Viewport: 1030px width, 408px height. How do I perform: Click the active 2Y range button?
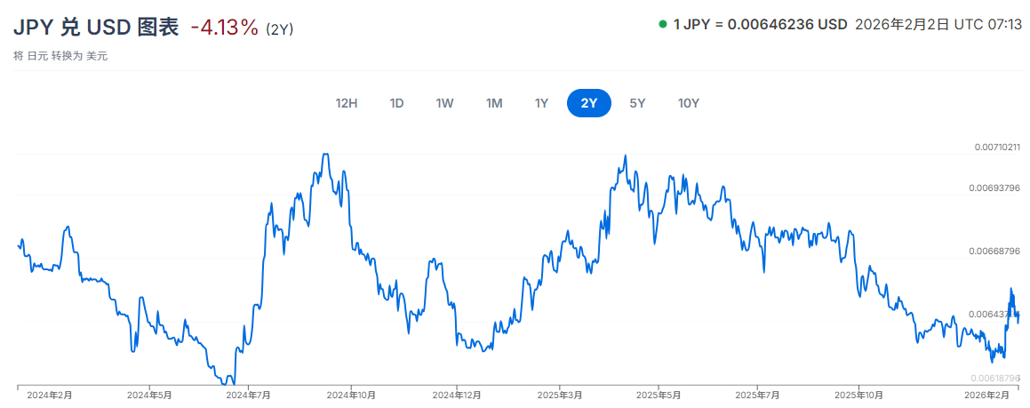pos(589,103)
